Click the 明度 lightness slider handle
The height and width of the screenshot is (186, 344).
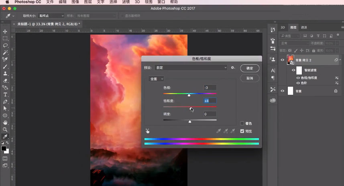(x=190, y=121)
